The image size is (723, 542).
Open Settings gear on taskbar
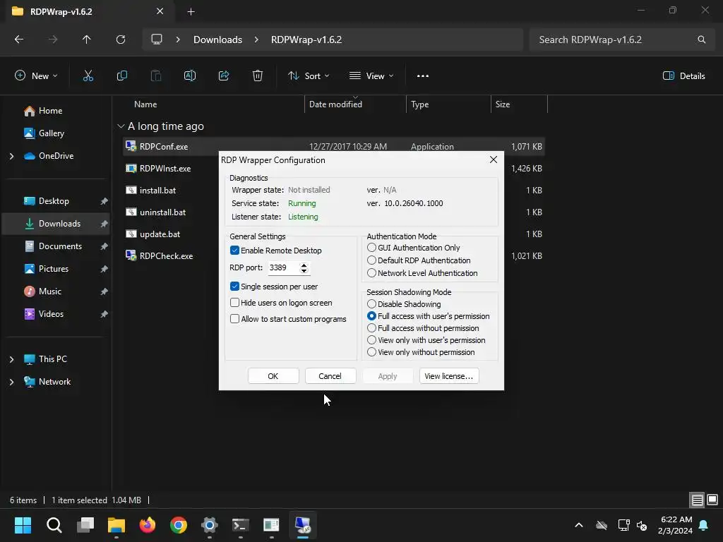pos(209,525)
